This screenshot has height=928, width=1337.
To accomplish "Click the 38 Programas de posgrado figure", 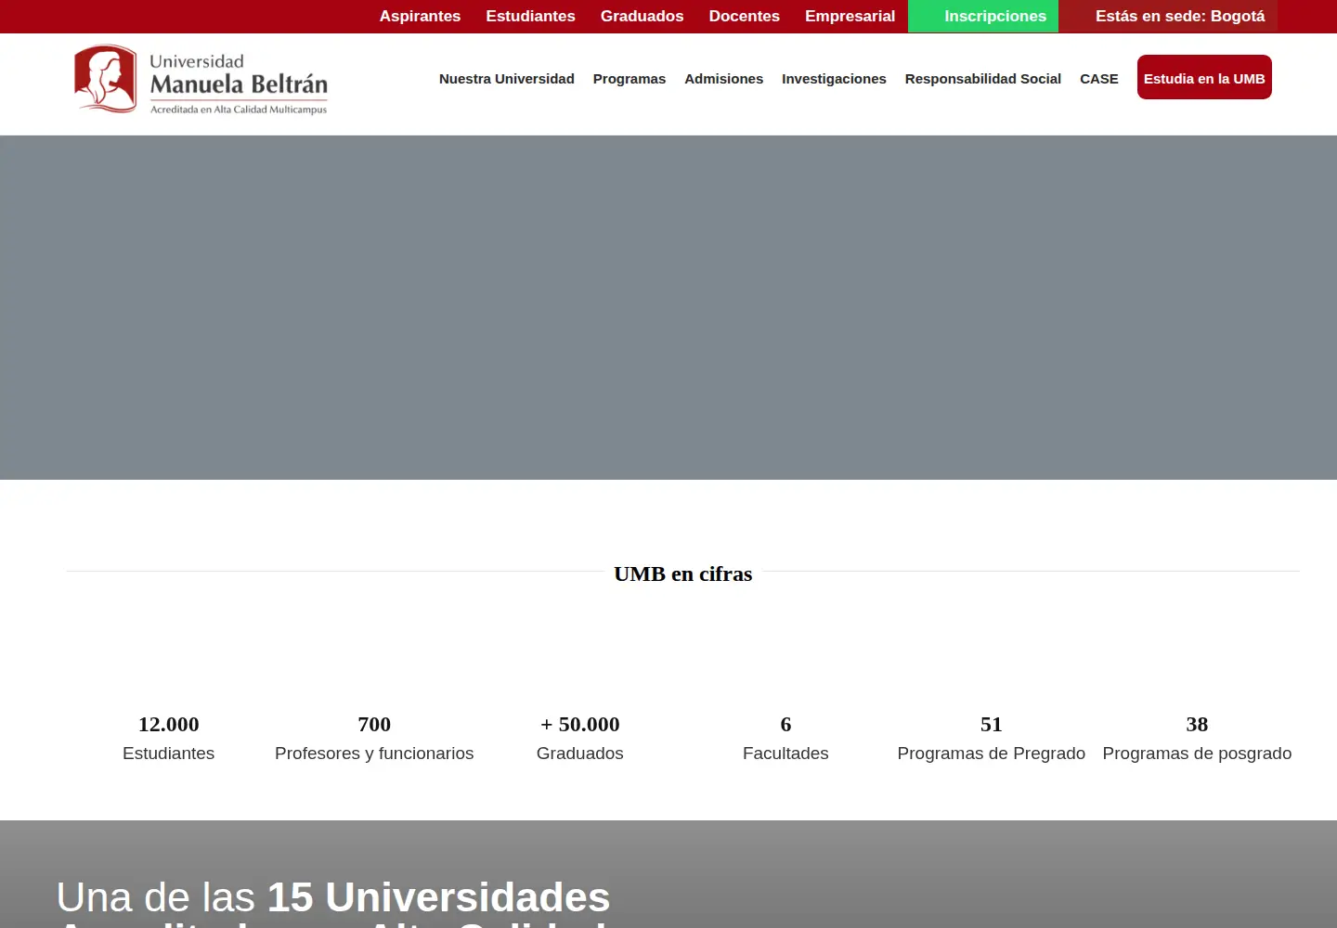I will [x=1197, y=738].
